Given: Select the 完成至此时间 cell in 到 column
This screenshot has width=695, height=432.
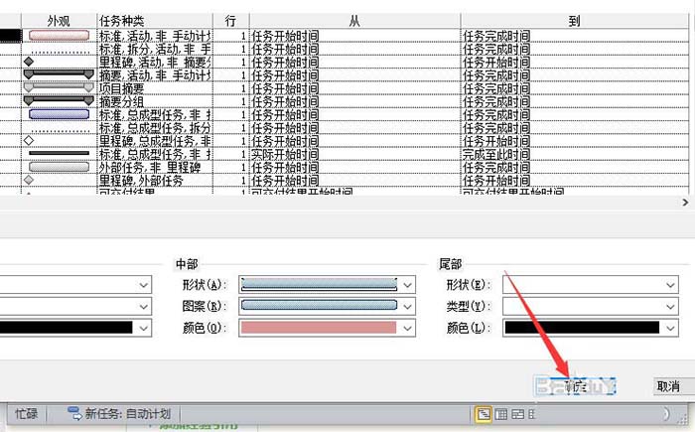Looking at the screenshot, I should (575, 154).
